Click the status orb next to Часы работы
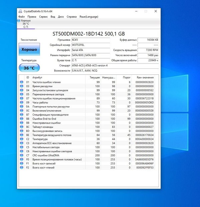Screen dimensions: 200x207 (22, 102)
